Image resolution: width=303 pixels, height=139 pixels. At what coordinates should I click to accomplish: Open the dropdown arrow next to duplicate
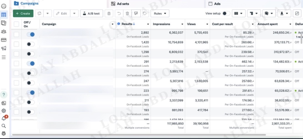47,14
